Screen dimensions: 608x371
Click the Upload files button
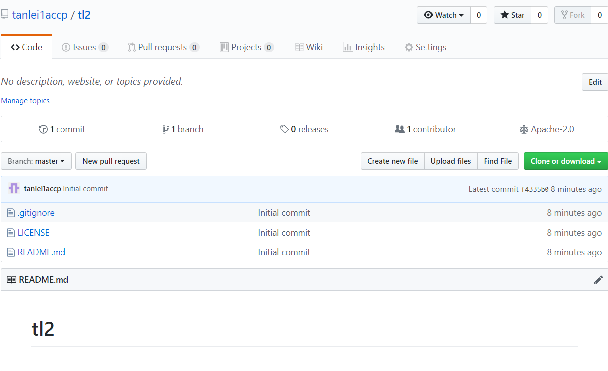click(x=451, y=161)
